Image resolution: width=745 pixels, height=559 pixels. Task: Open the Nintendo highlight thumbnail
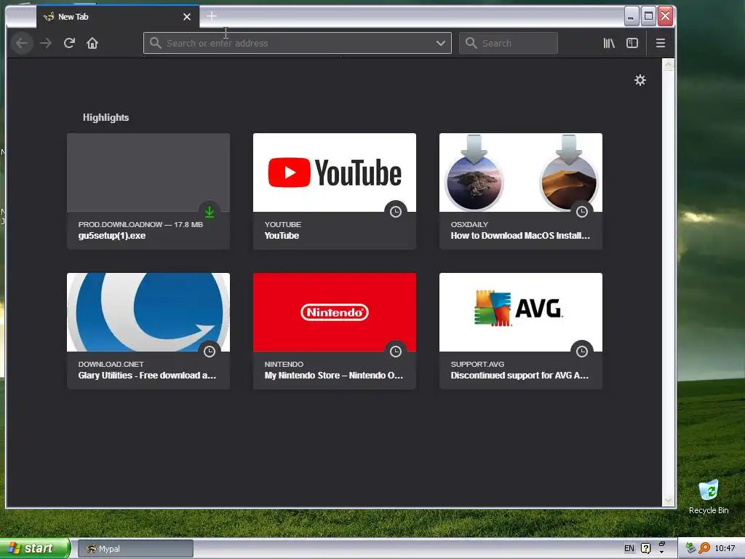(335, 312)
